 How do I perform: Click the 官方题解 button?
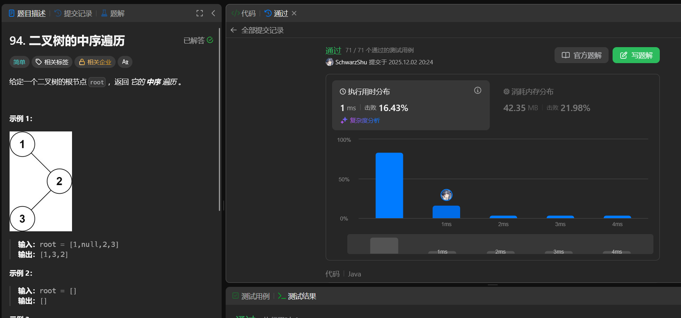pyautogui.click(x=581, y=55)
